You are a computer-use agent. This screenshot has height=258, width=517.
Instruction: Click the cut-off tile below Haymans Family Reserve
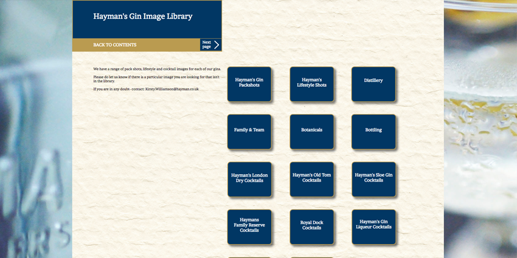(x=249, y=257)
